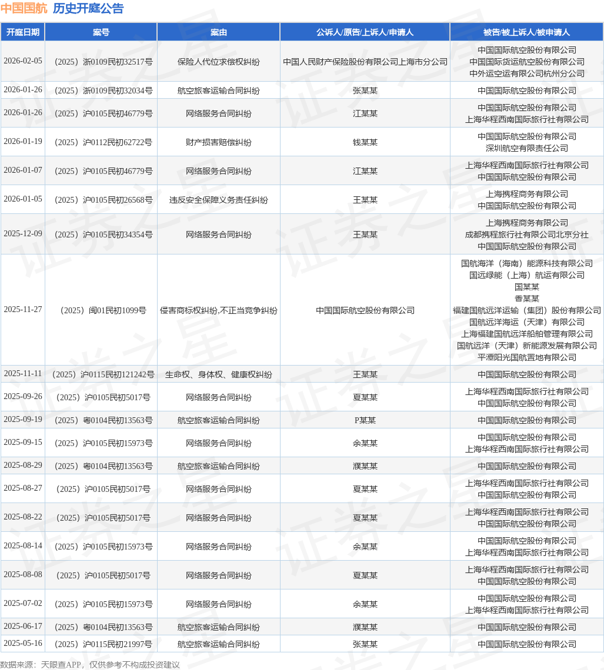
Task: Click the date 2025-06-17 cell
Action: (x=23, y=626)
